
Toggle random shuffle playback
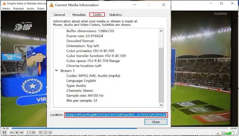(51, 132)
